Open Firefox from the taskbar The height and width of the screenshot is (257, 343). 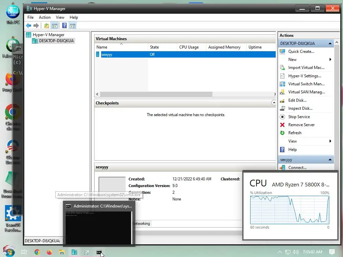point(50,252)
